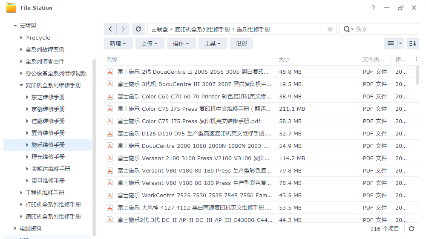Open search options via the magnifier icon
This screenshot has width=426, height=239.
tap(348, 29)
